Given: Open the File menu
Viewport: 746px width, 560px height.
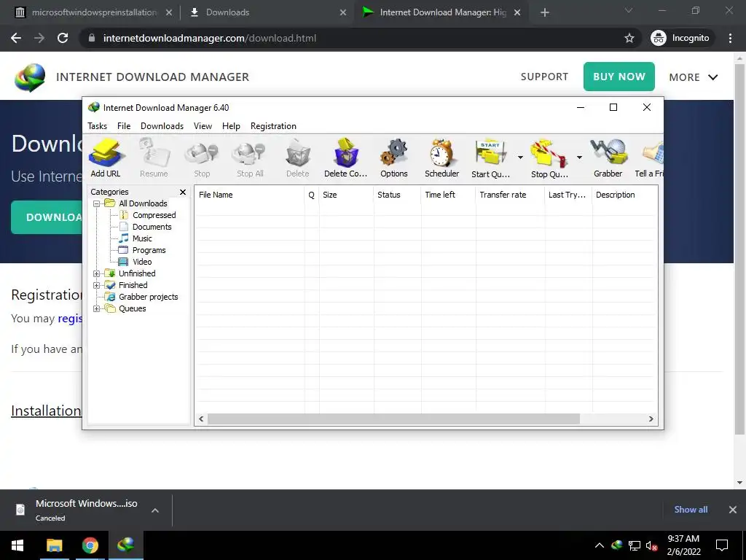Looking at the screenshot, I should tap(124, 126).
